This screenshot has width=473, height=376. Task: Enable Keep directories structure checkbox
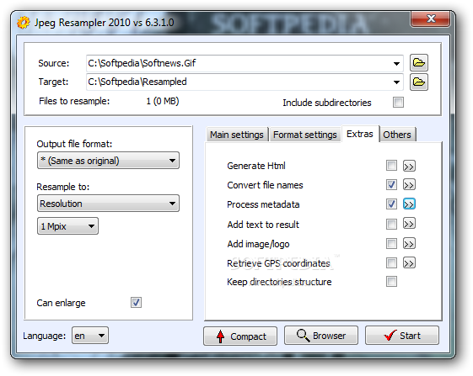click(391, 282)
